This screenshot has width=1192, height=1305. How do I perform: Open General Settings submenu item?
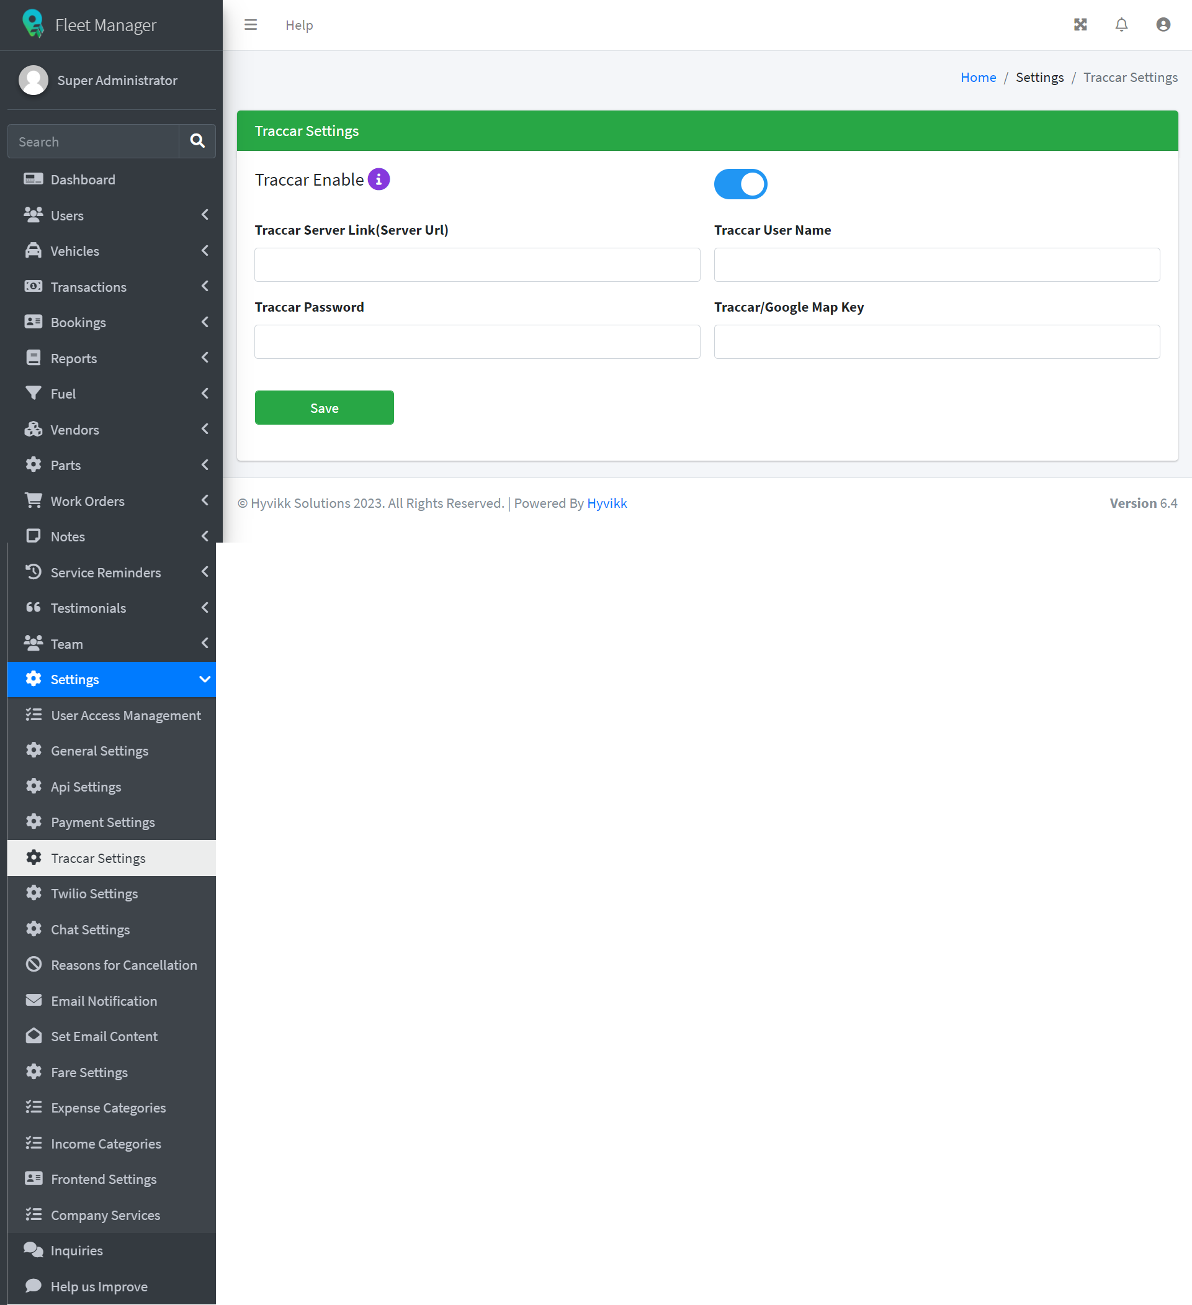(111, 751)
